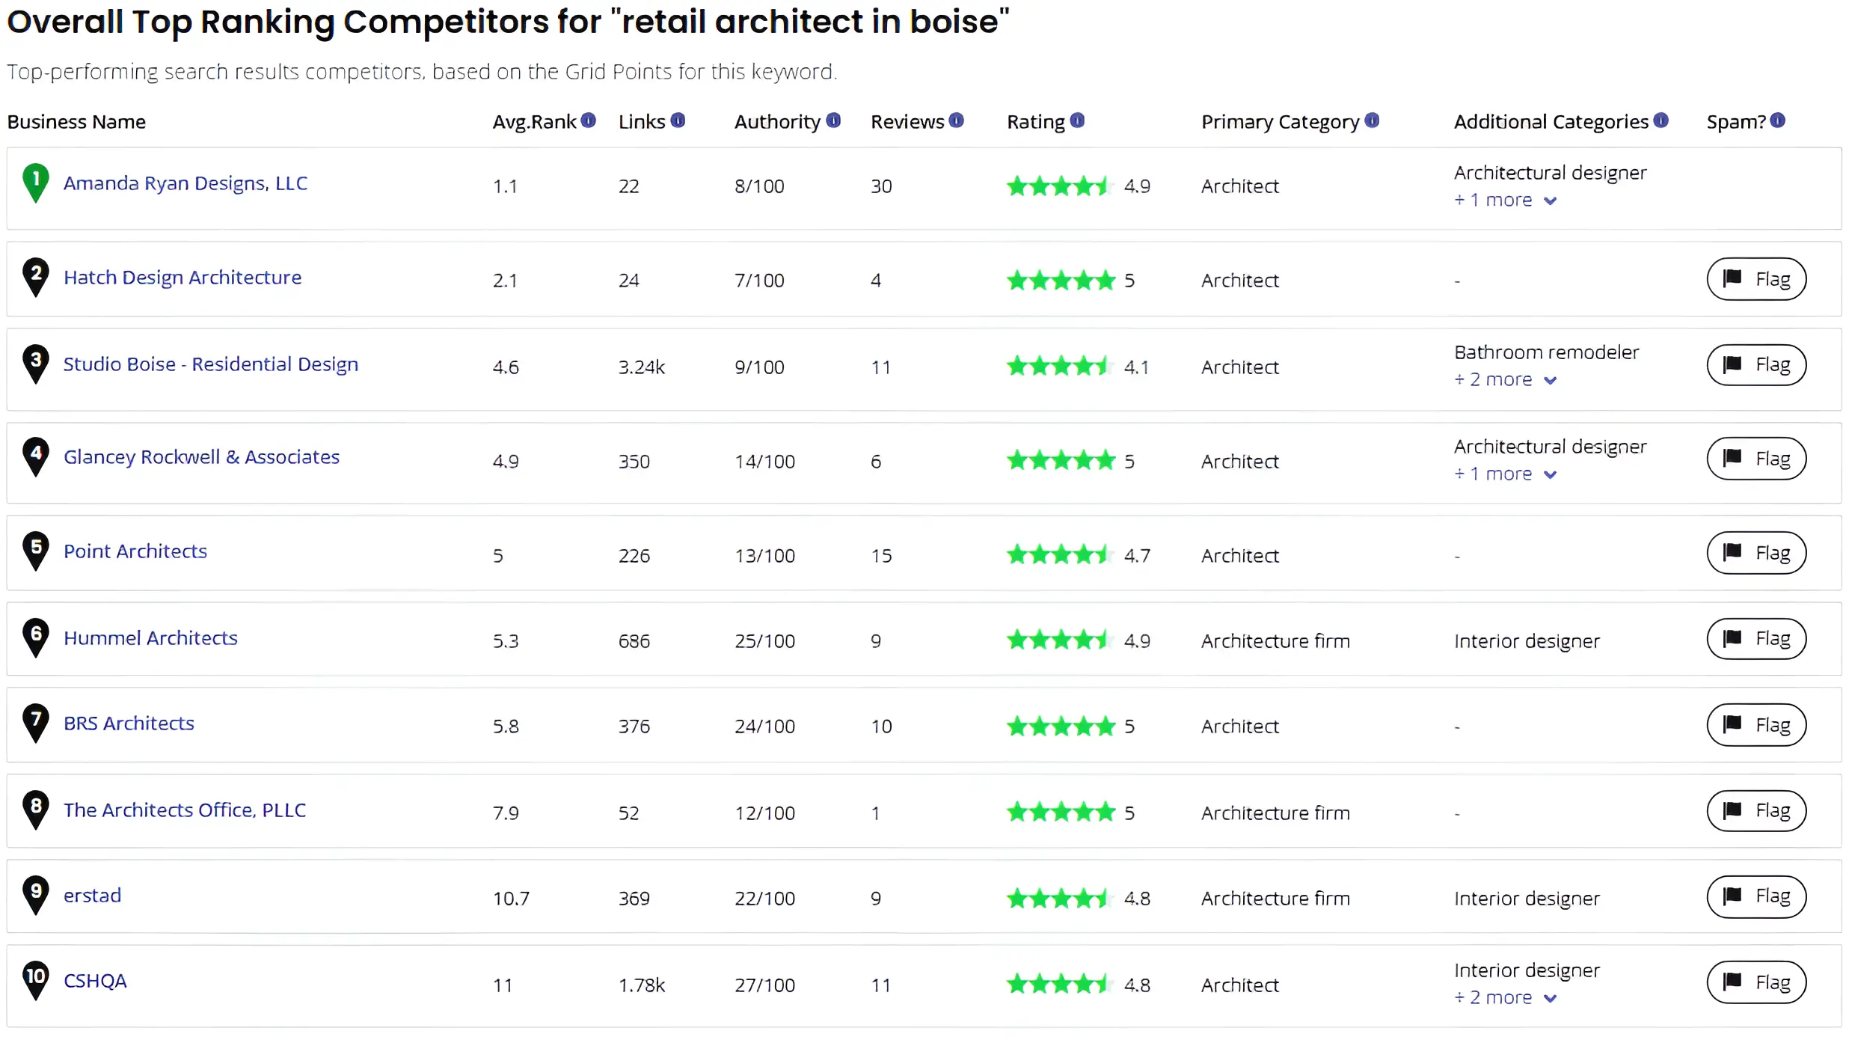
Task: Flag Hatch Design Architecture as spam
Action: click(1756, 279)
